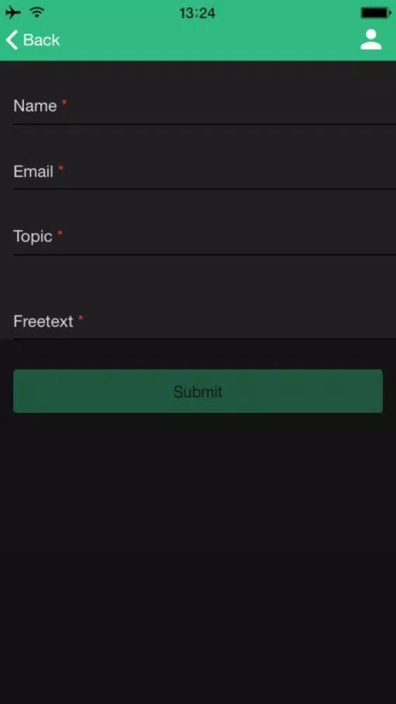Focus the Email input field

point(205,172)
